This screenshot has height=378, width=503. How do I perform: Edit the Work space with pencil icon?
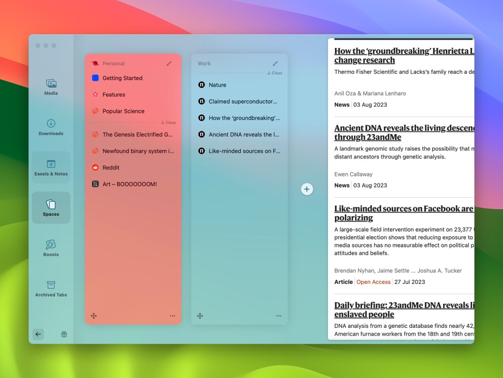pos(275,64)
